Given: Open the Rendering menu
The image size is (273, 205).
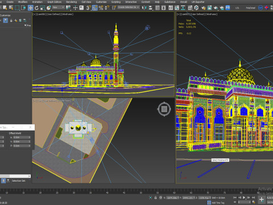Looking at the screenshot, I should tap(72, 2).
